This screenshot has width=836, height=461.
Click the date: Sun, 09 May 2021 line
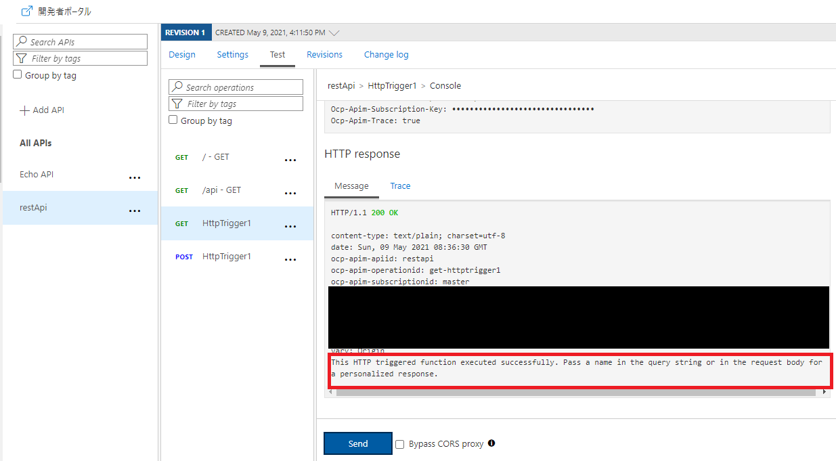coord(409,247)
